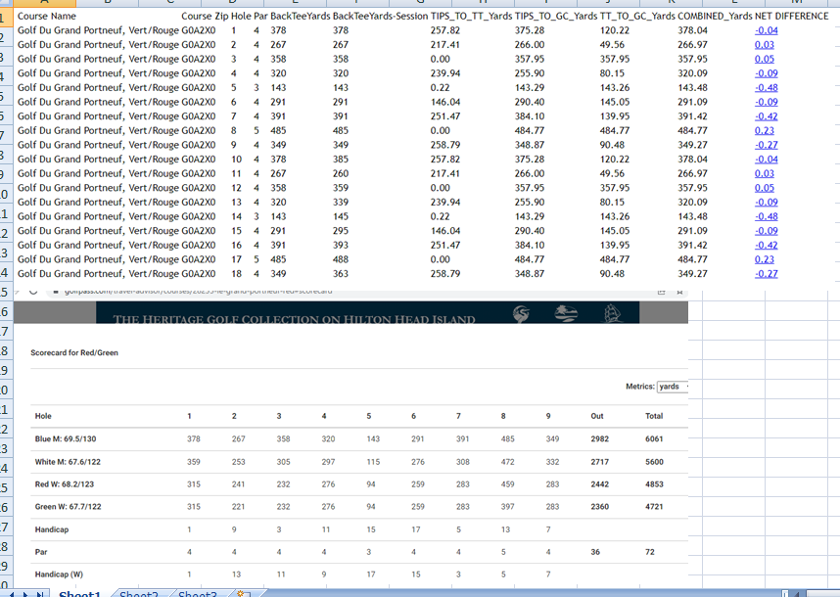Viewport: 840px width, 597px height.
Task: Open the -0.09 link in the hole 15 row
Action: point(766,231)
